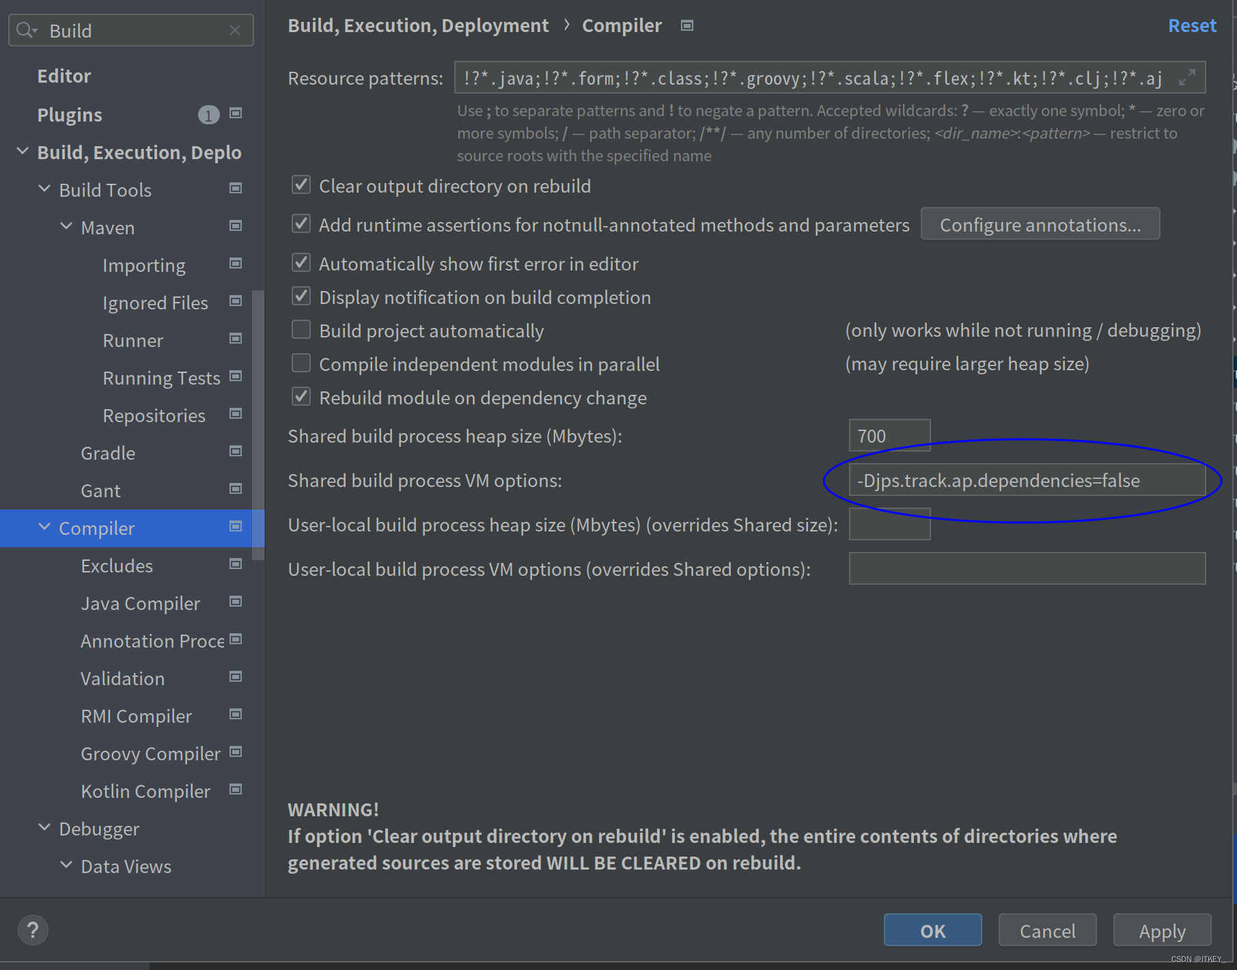Confirm settings with the OK button
The width and height of the screenshot is (1237, 970).
click(933, 930)
